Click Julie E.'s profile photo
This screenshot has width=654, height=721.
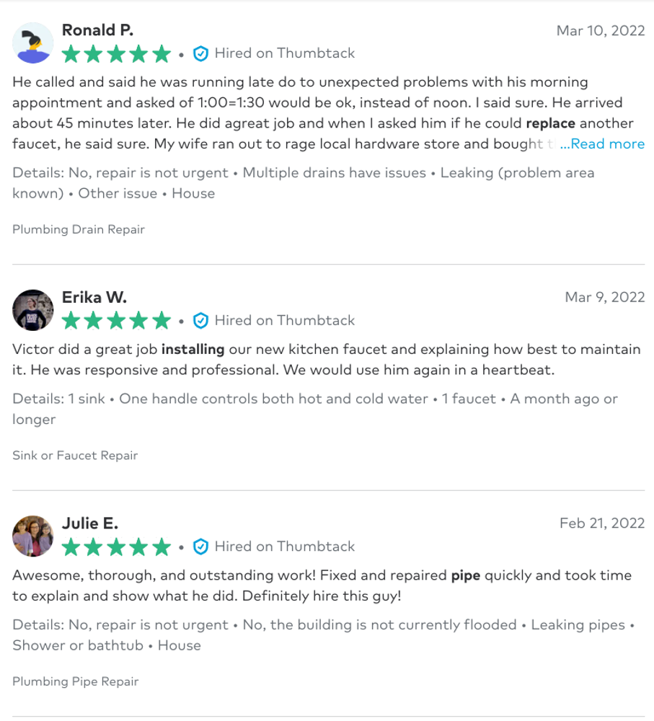pyautogui.click(x=33, y=536)
